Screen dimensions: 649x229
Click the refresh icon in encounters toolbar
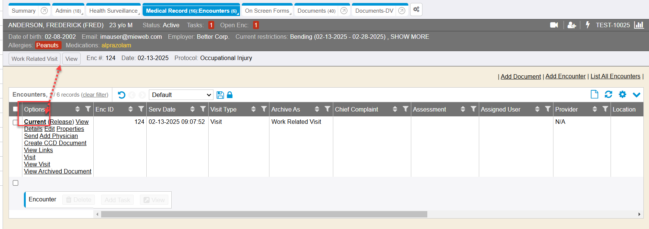point(608,95)
